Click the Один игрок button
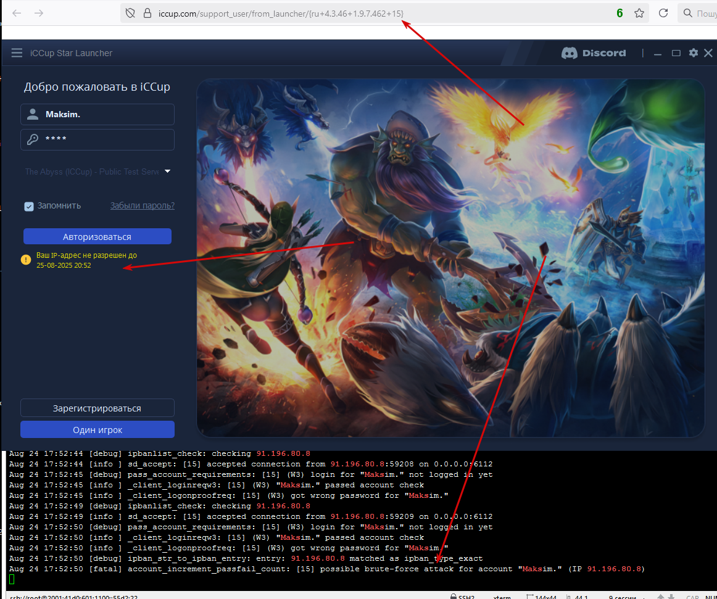 tap(97, 429)
